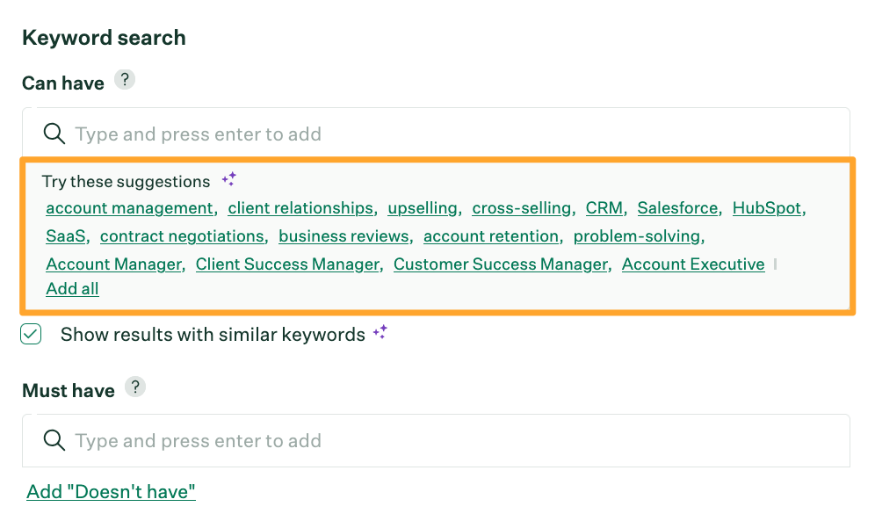875x521 pixels.
Task: Add the contract negotiations suggestion
Action: coord(182,236)
